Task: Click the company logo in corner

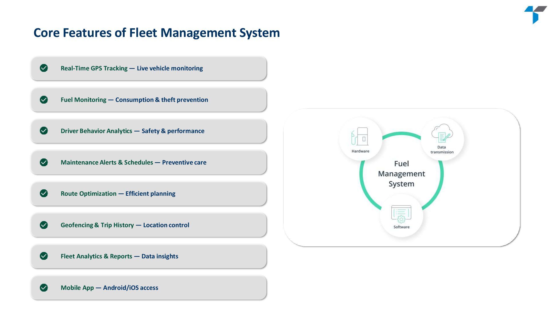Action: pyautogui.click(x=535, y=14)
